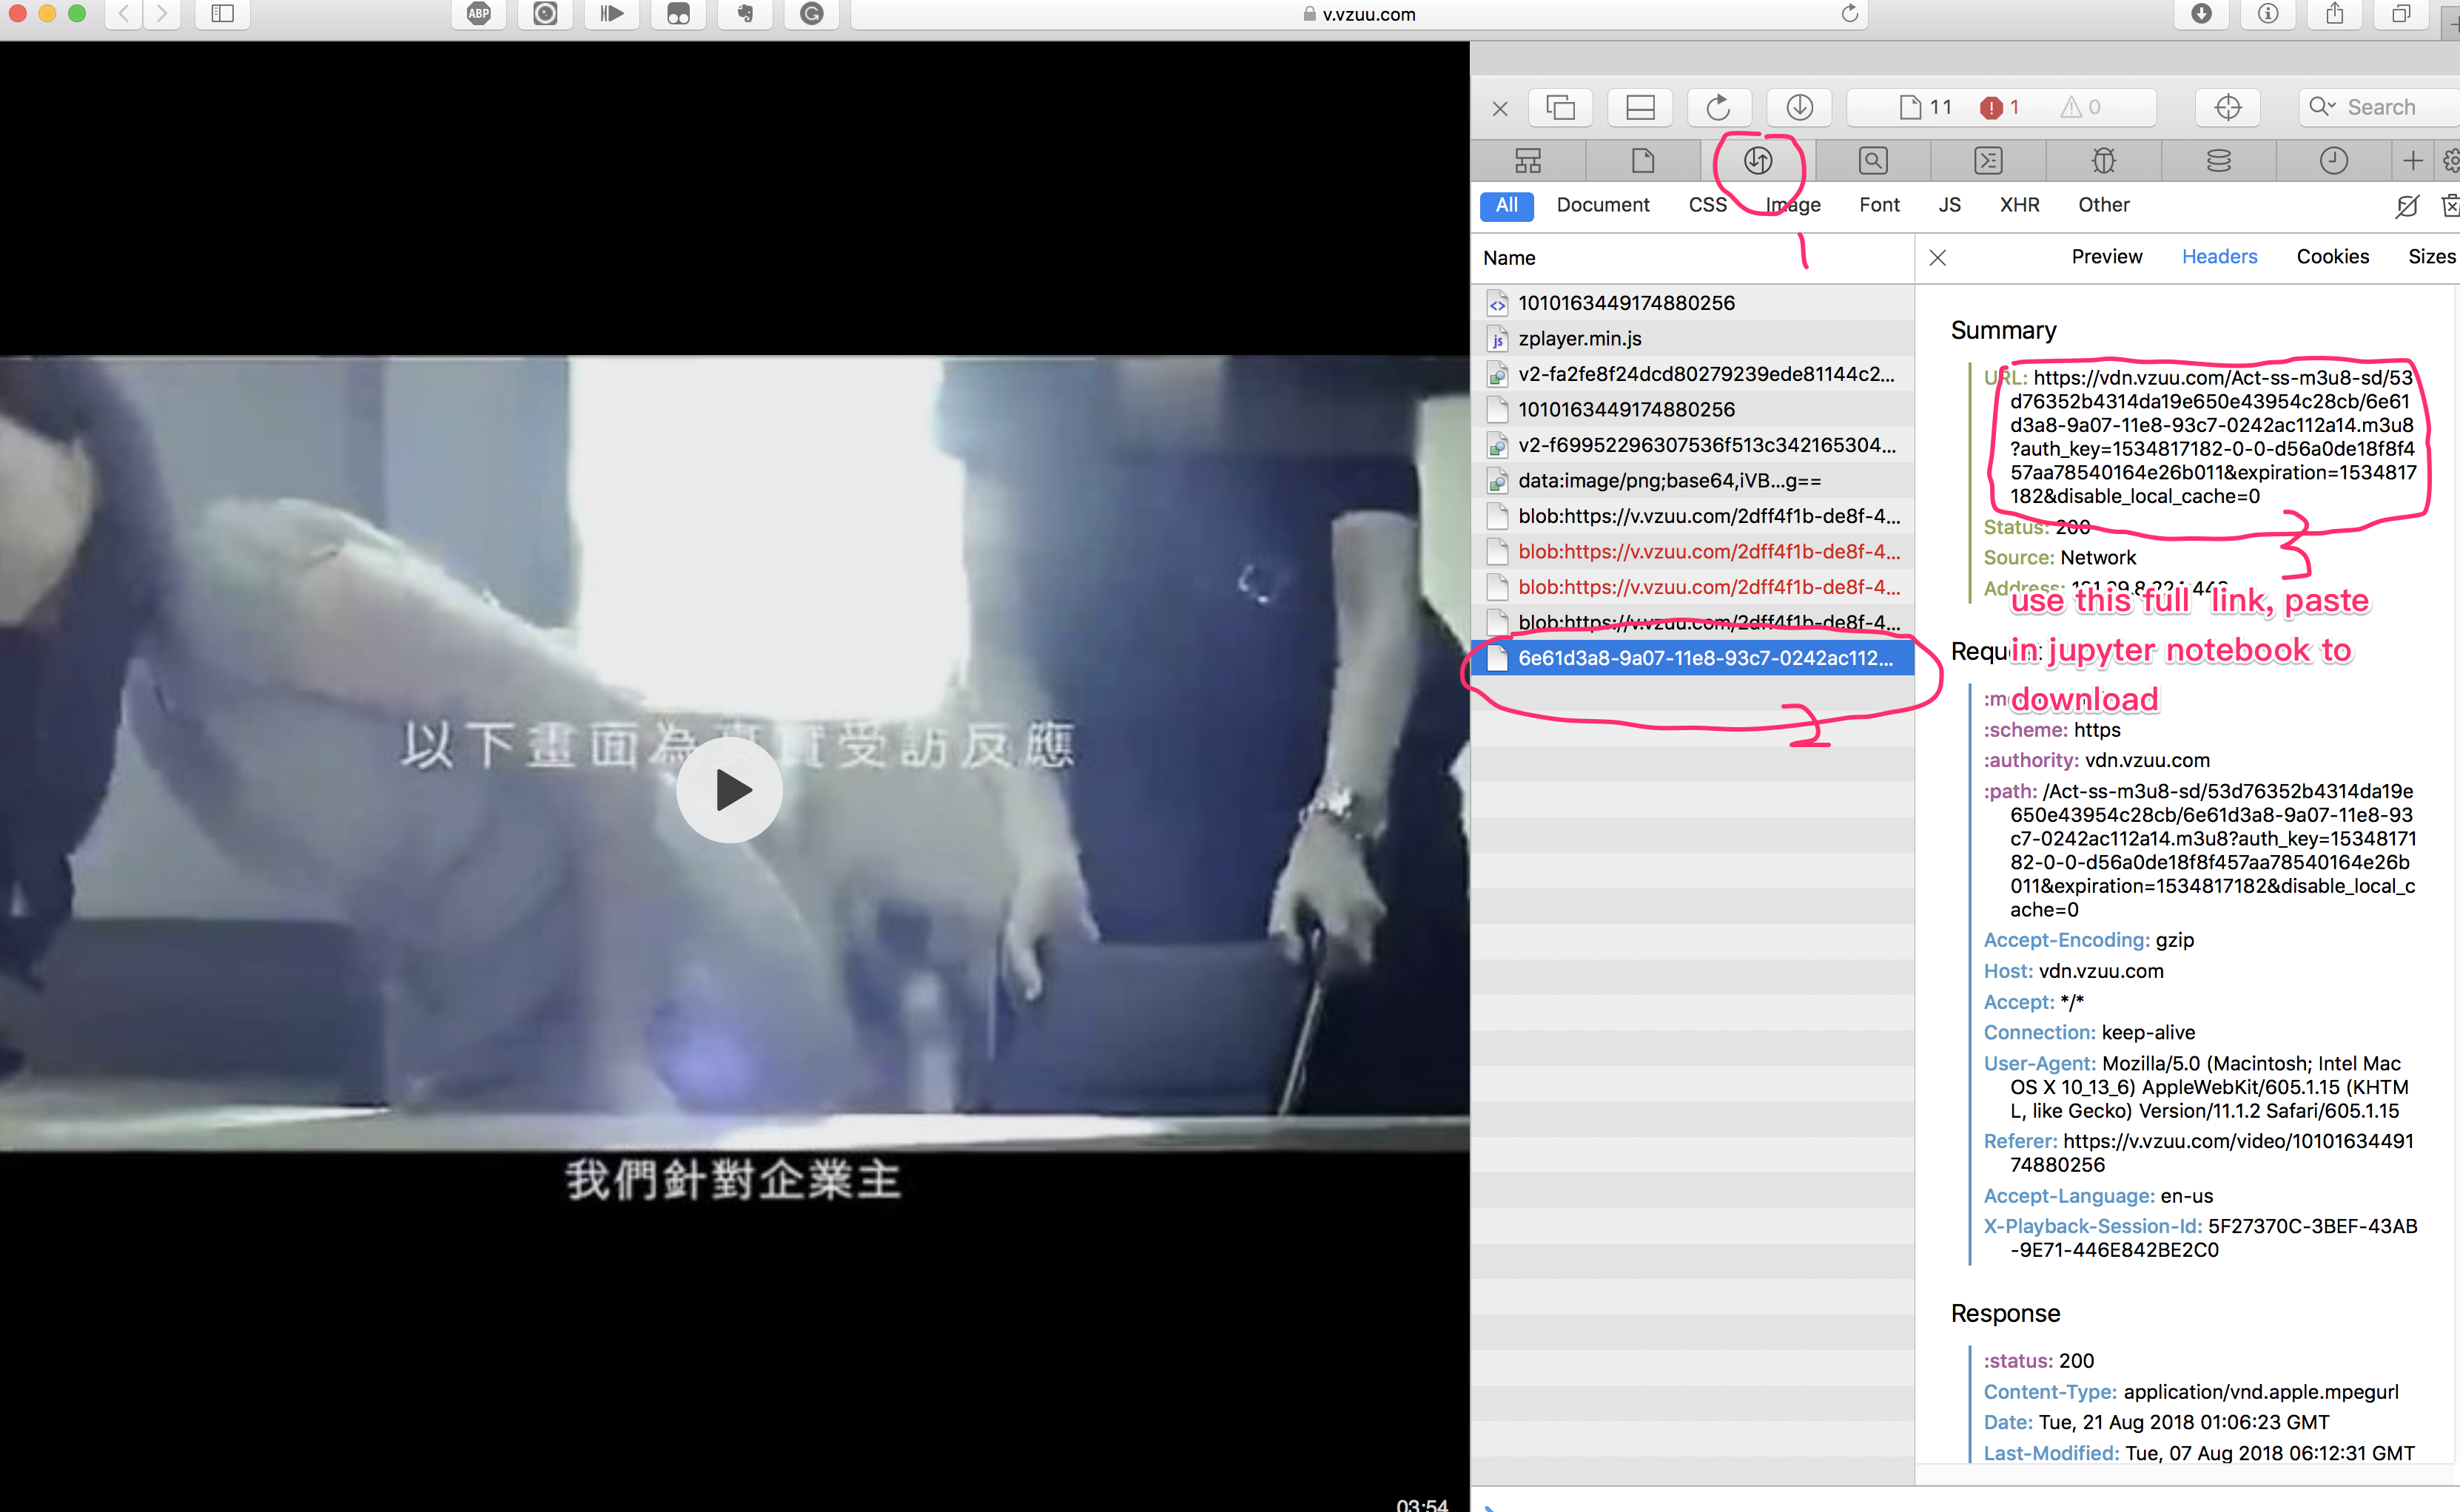This screenshot has width=2460, height=1512.
Task: Switch to the Preview tab
Action: pyautogui.click(x=2106, y=257)
